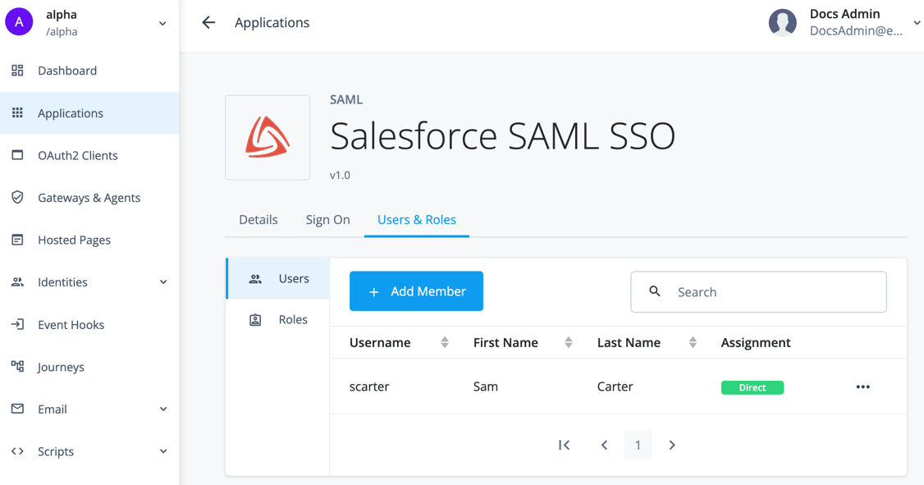Switch to the Sign On tab
Screen dimensions: 924x485
pos(327,219)
